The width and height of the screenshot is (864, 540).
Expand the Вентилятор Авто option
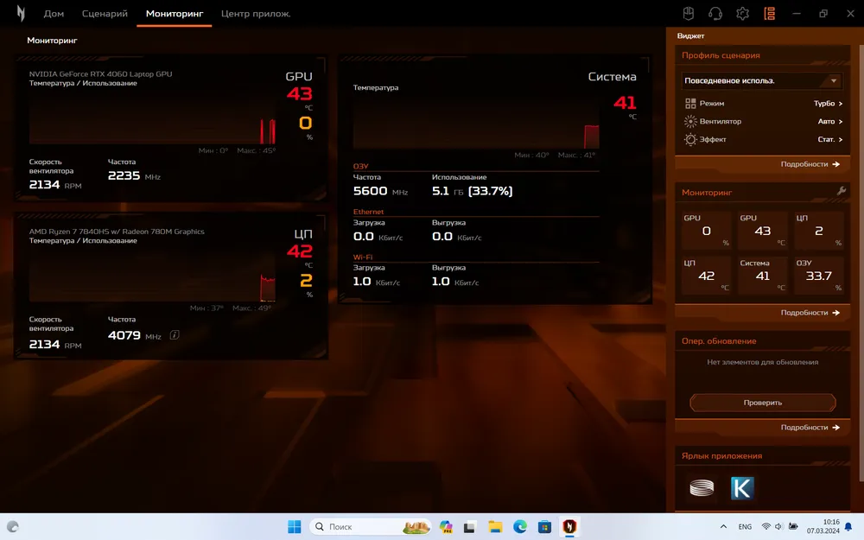[829, 121]
